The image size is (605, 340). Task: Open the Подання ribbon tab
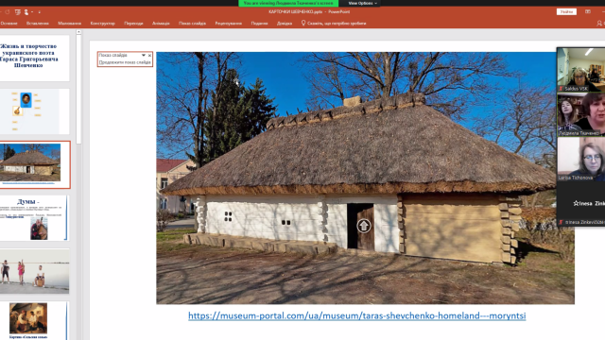pos(259,23)
